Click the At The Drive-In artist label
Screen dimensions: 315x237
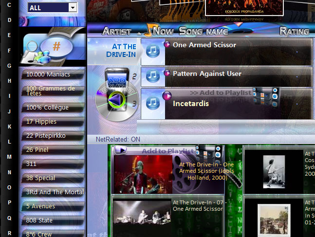121,51
